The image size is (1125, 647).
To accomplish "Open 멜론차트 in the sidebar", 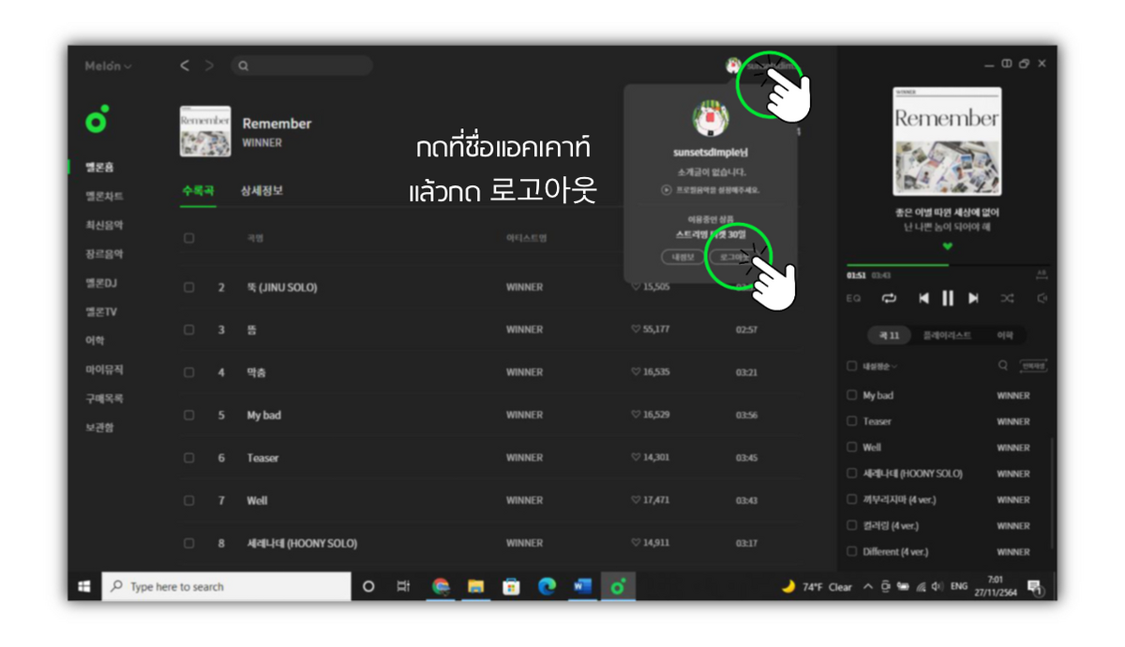I will click(104, 196).
